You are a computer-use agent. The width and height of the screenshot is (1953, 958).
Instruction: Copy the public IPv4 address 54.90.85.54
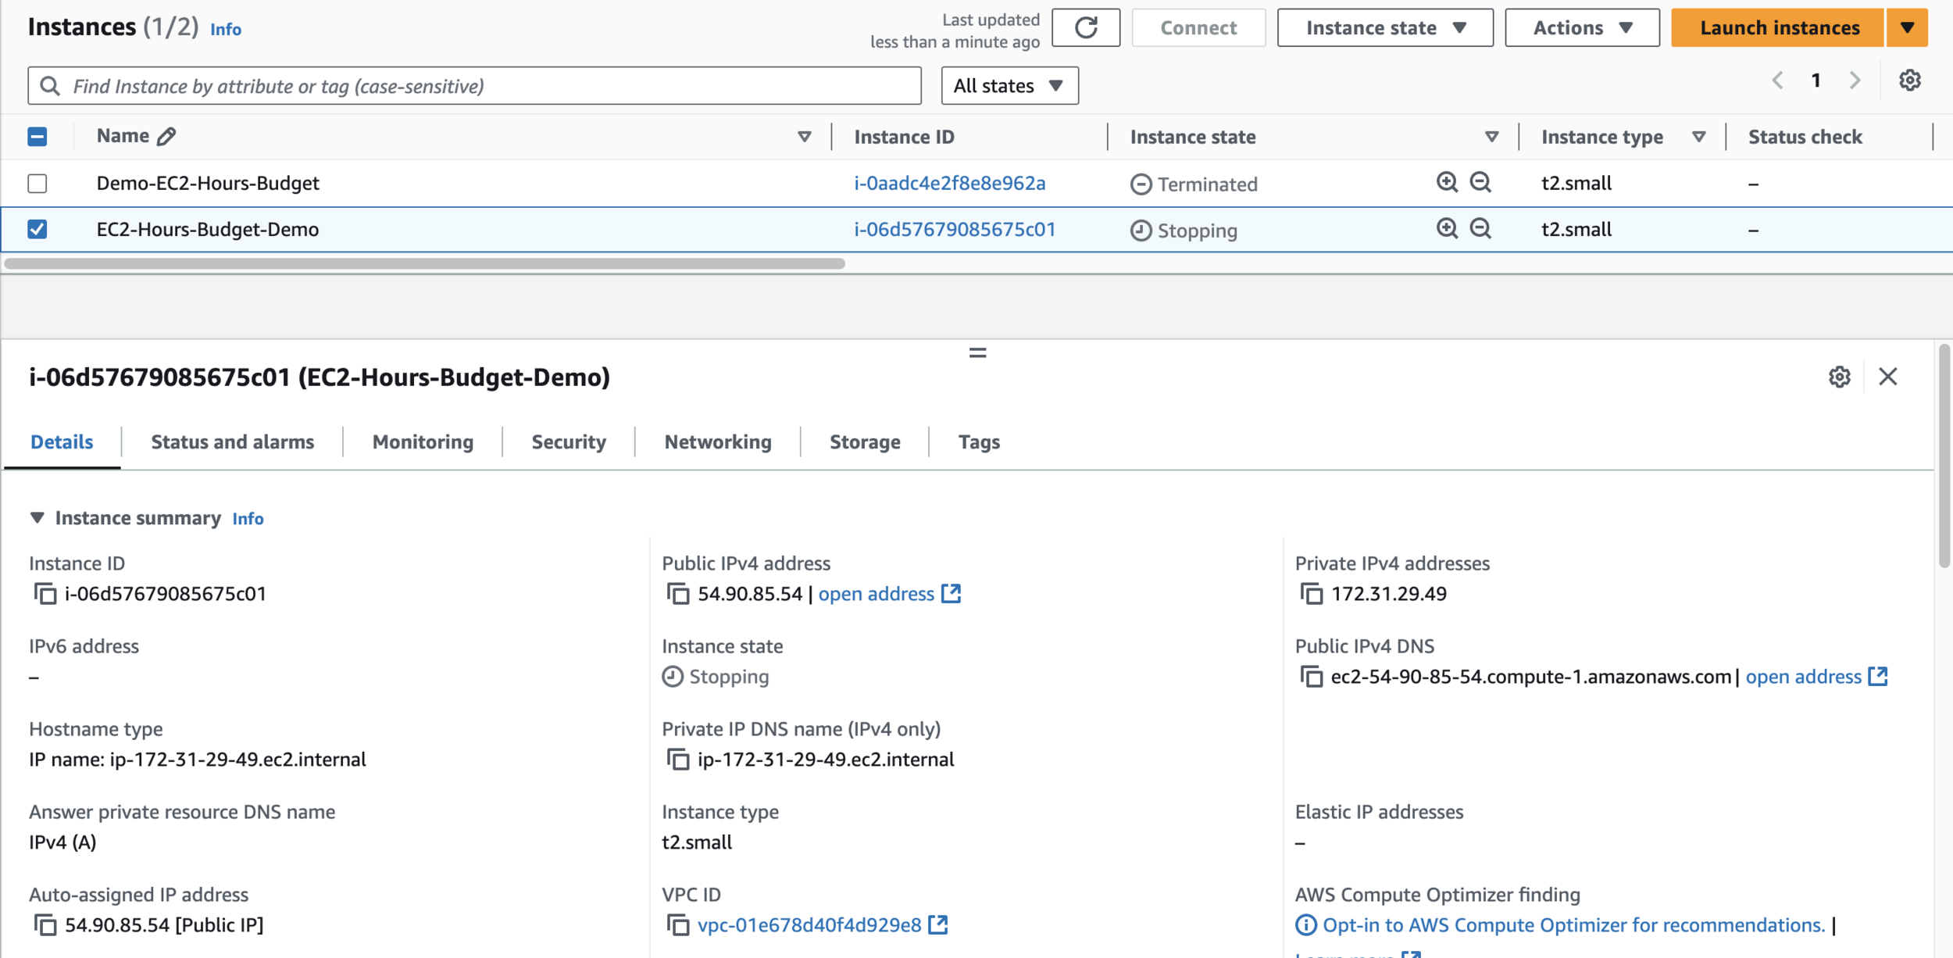pos(678,594)
